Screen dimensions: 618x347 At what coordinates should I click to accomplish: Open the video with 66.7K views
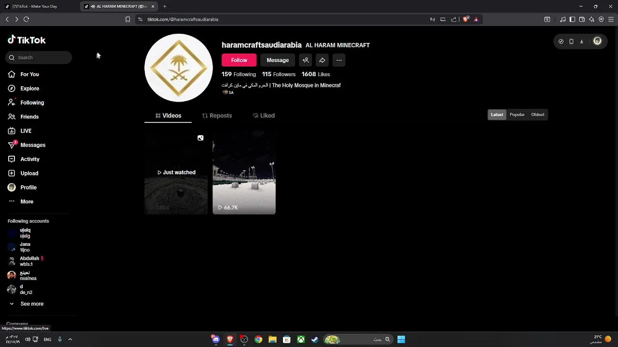[244, 173]
